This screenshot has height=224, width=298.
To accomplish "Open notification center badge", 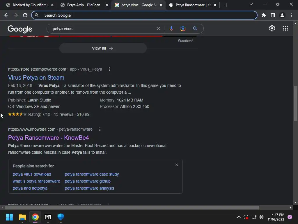I will coord(290,217).
